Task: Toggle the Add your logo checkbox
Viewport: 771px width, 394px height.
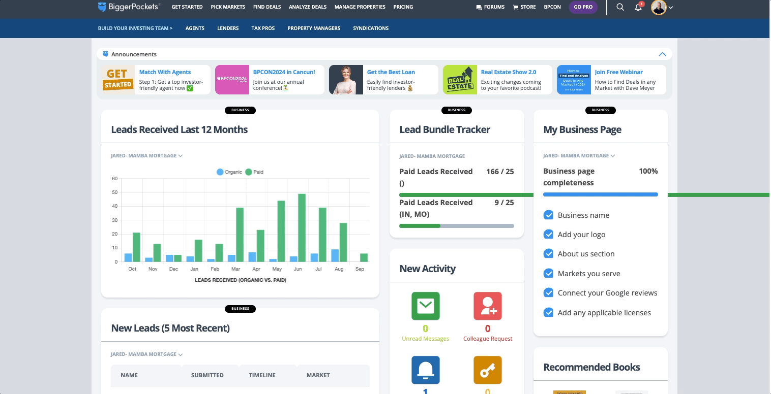Action: (x=548, y=234)
